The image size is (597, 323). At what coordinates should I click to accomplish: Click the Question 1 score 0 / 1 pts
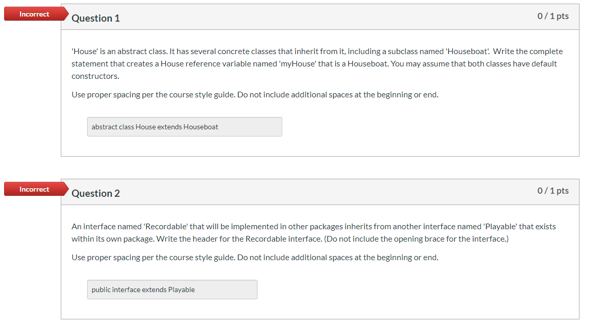(x=553, y=16)
